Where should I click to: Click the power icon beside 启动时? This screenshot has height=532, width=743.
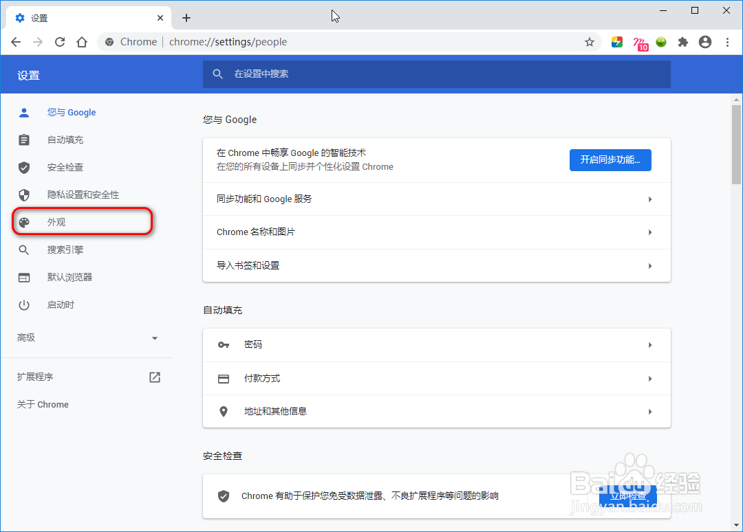(x=24, y=305)
